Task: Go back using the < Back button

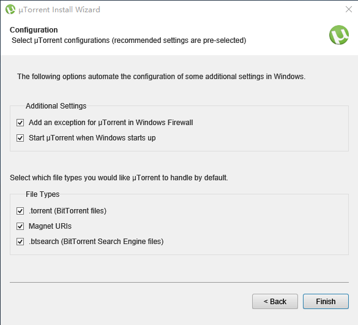Action: click(275, 302)
